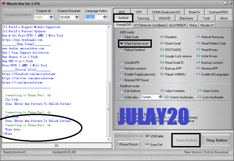Select Repair Wifi(Mtk) radio option
The width and height of the screenshot is (234, 161).
click(162, 74)
